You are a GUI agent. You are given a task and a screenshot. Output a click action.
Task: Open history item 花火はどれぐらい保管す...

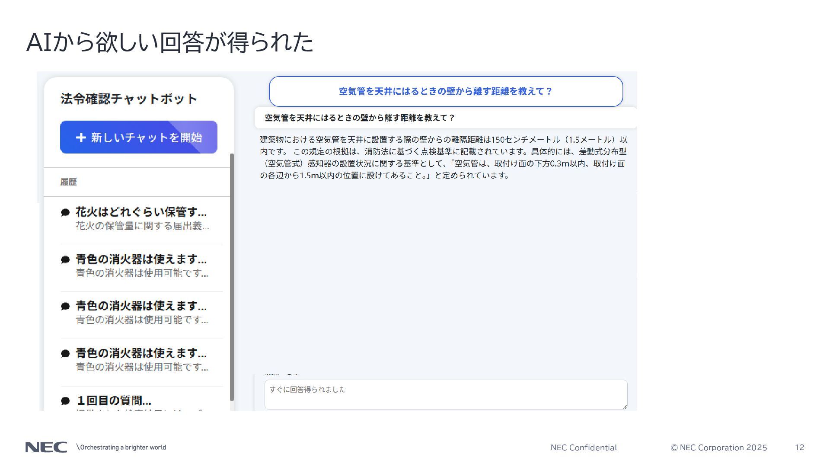tap(142, 218)
